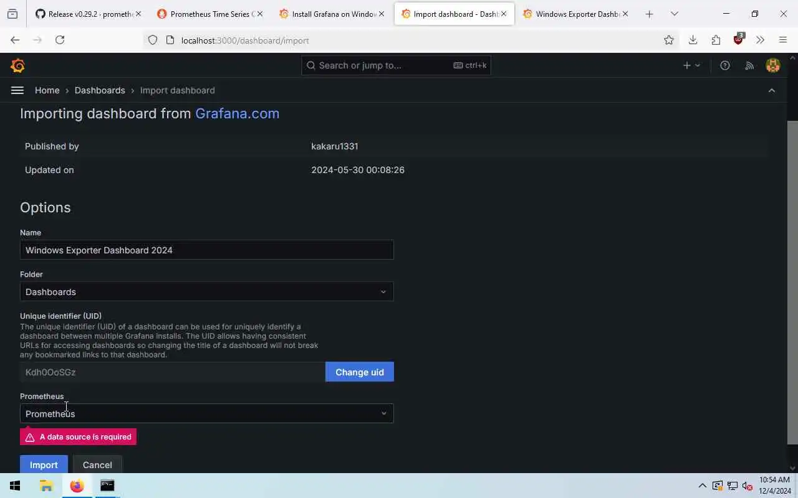Viewport: 798px width, 498px height.
Task: Open the uBlock shield extension icon
Action: (x=739, y=39)
